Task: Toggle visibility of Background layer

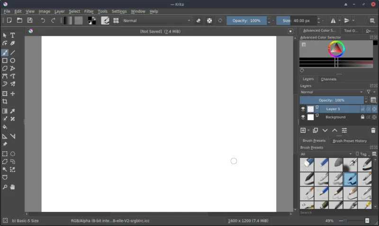Action: click(x=303, y=117)
